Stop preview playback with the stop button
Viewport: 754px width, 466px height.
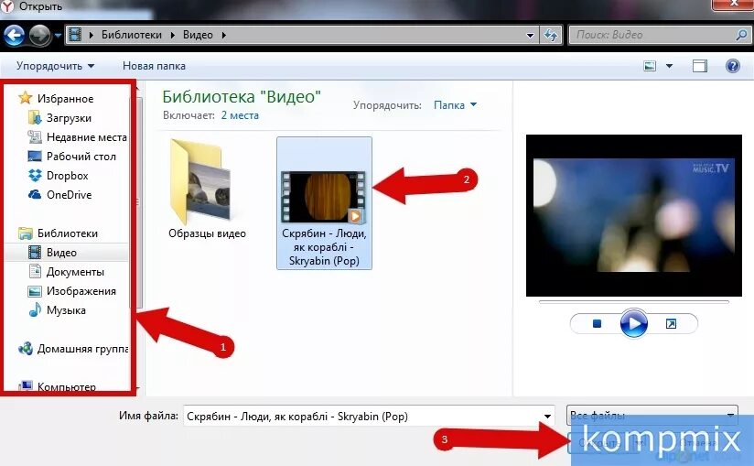(597, 324)
